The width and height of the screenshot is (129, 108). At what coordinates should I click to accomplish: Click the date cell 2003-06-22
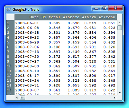27,37
